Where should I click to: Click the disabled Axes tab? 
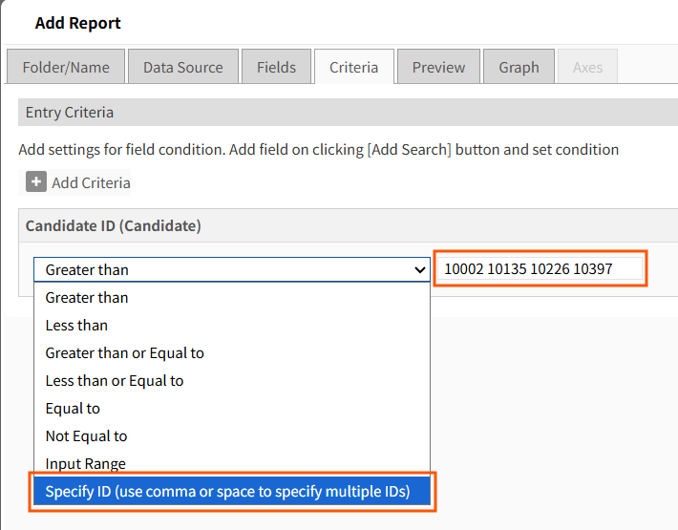[x=587, y=67]
